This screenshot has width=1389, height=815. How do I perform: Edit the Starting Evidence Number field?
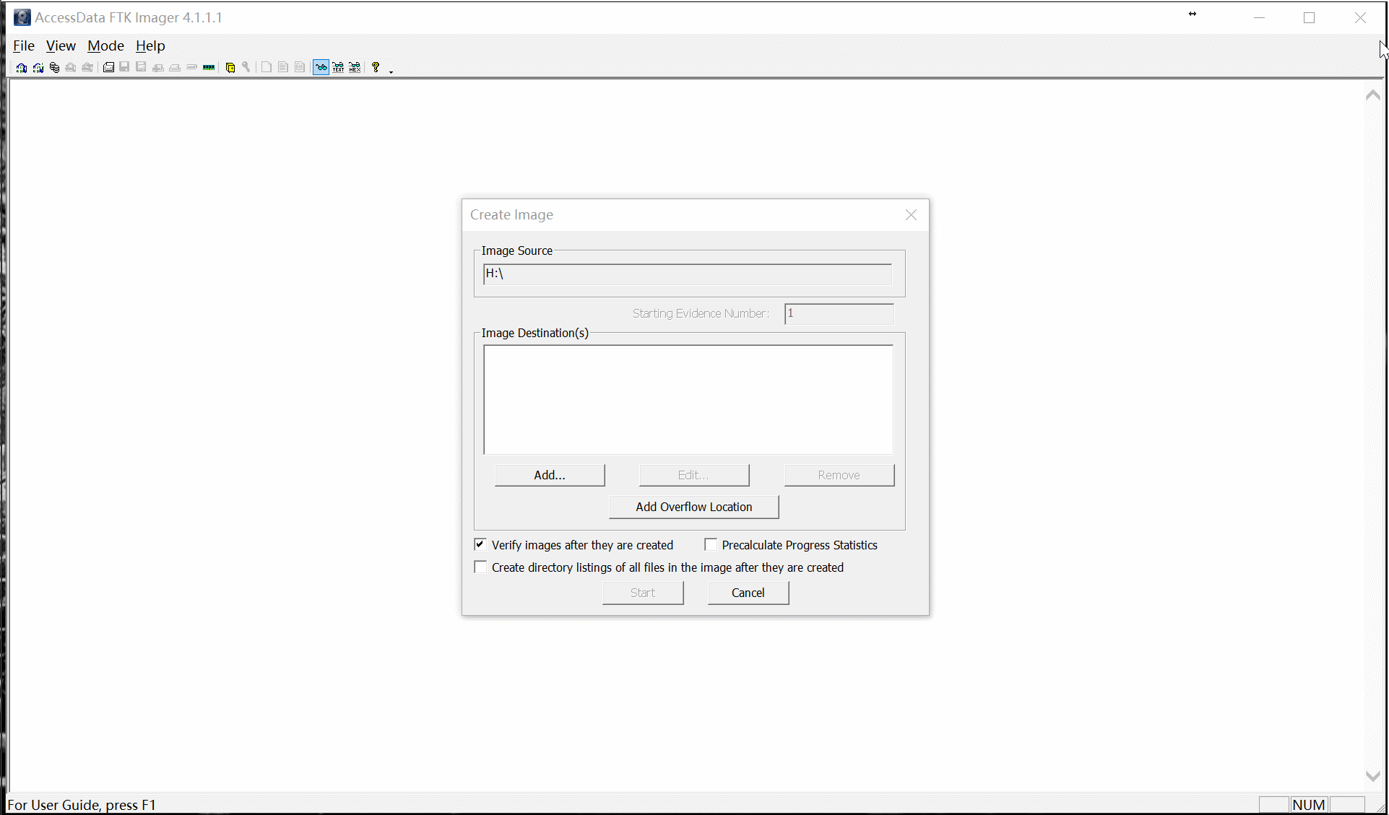point(839,313)
